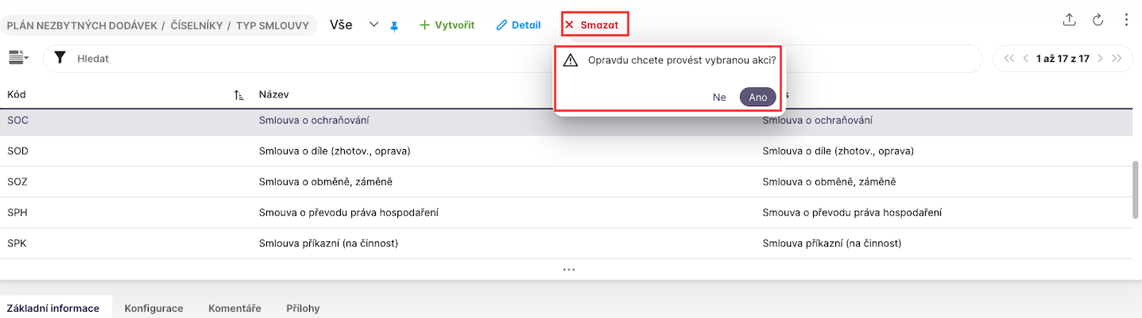Select the Přílohy tab

303,308
